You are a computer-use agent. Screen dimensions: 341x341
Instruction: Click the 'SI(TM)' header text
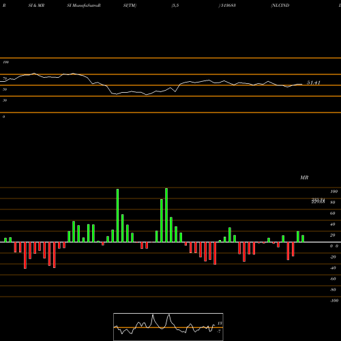coord(130,5)
